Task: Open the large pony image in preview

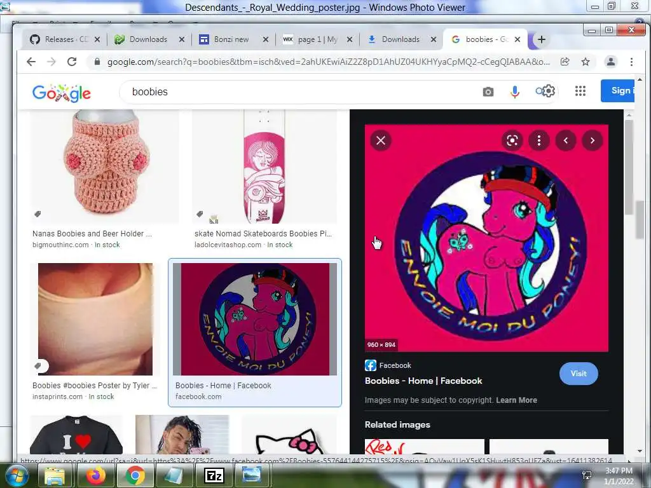Action: pos(486,238)
